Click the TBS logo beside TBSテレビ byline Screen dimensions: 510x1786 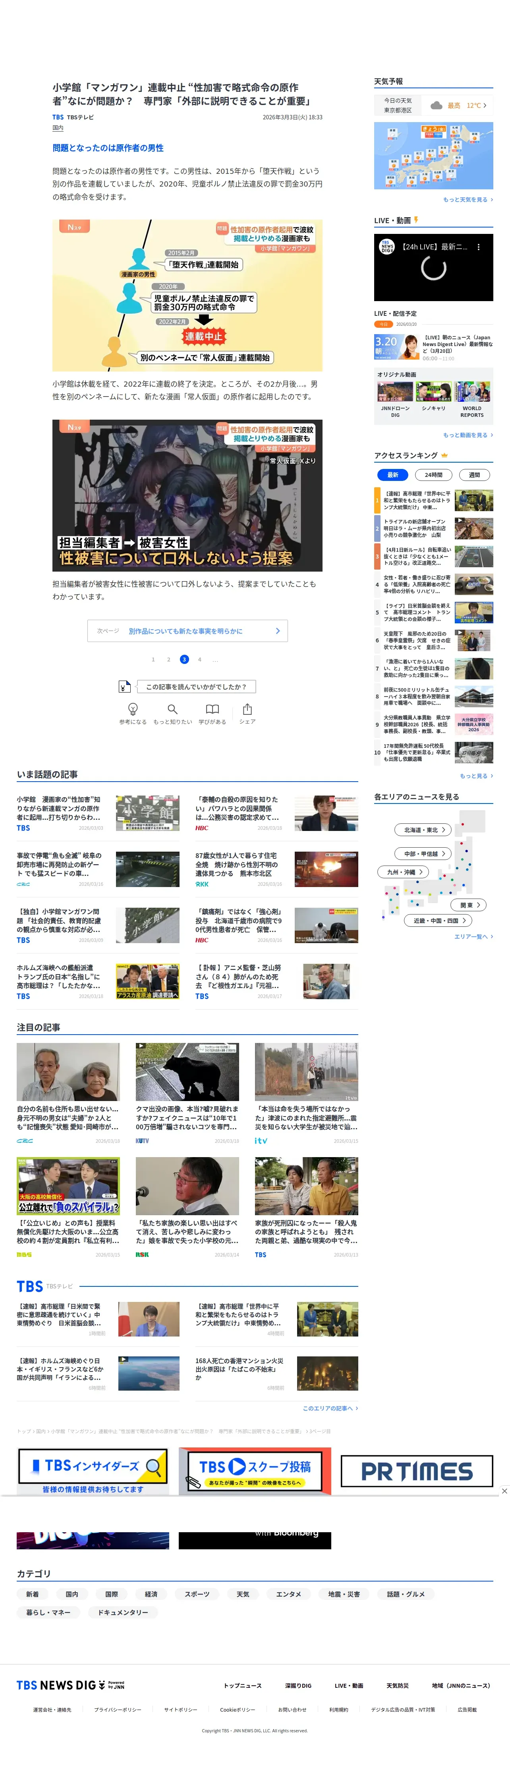point(58,117)
